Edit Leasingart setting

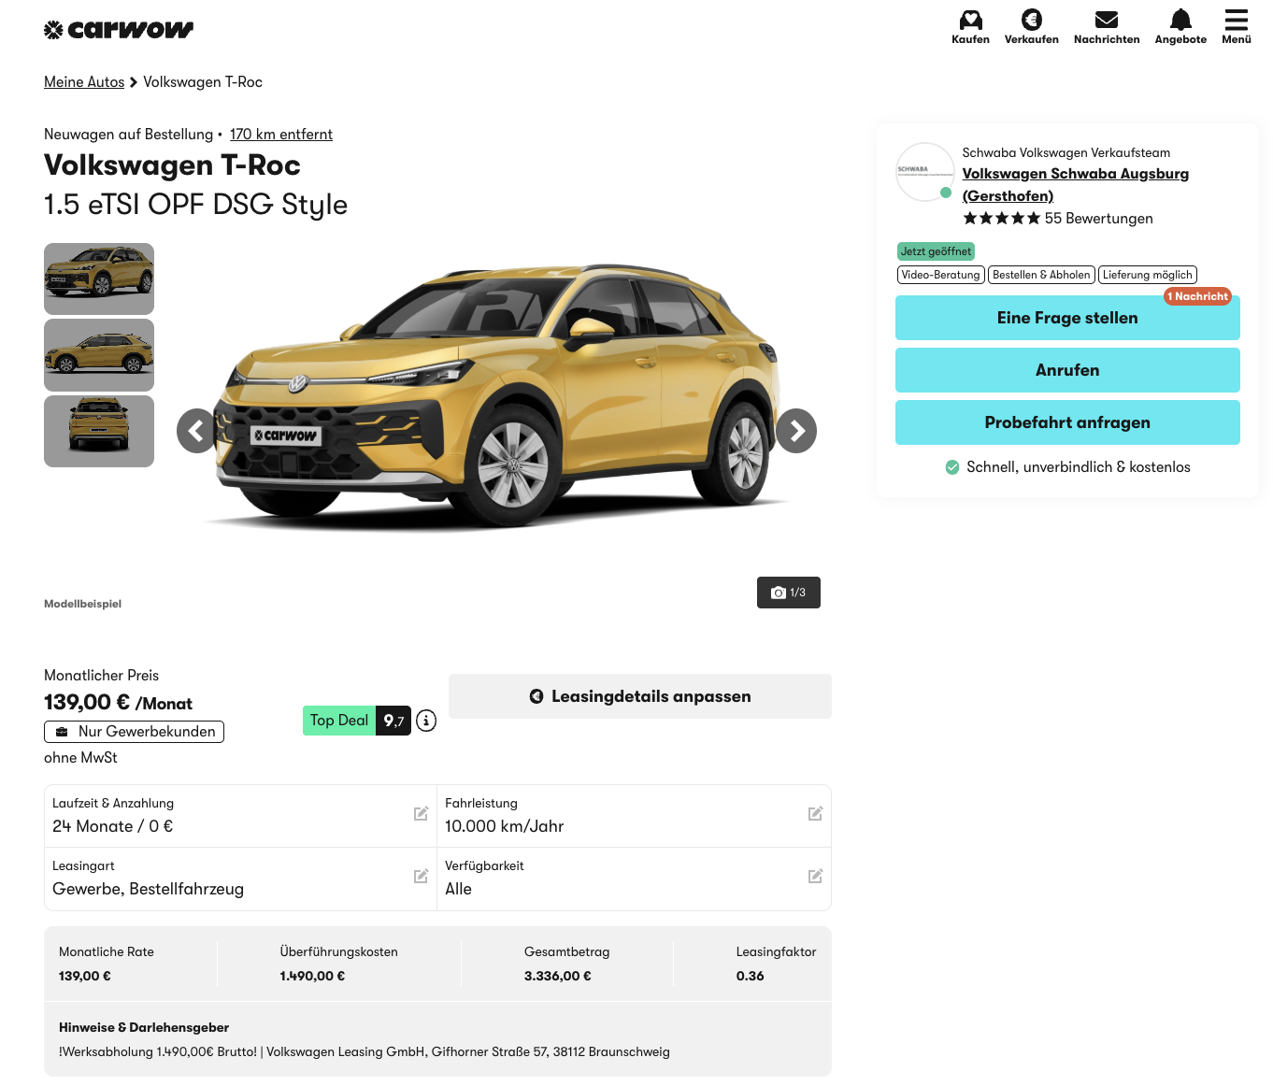pyautogui.click(x=421, y=877)
